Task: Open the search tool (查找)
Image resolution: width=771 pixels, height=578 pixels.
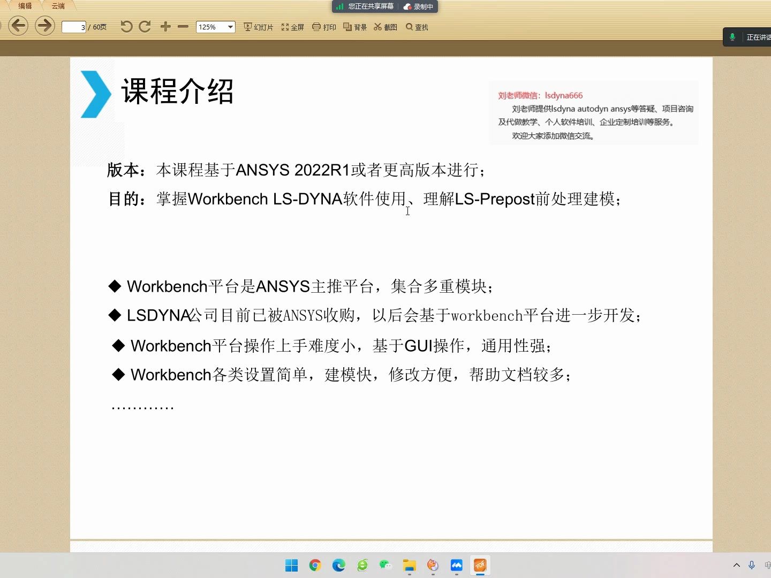Action: click(417, 27)
